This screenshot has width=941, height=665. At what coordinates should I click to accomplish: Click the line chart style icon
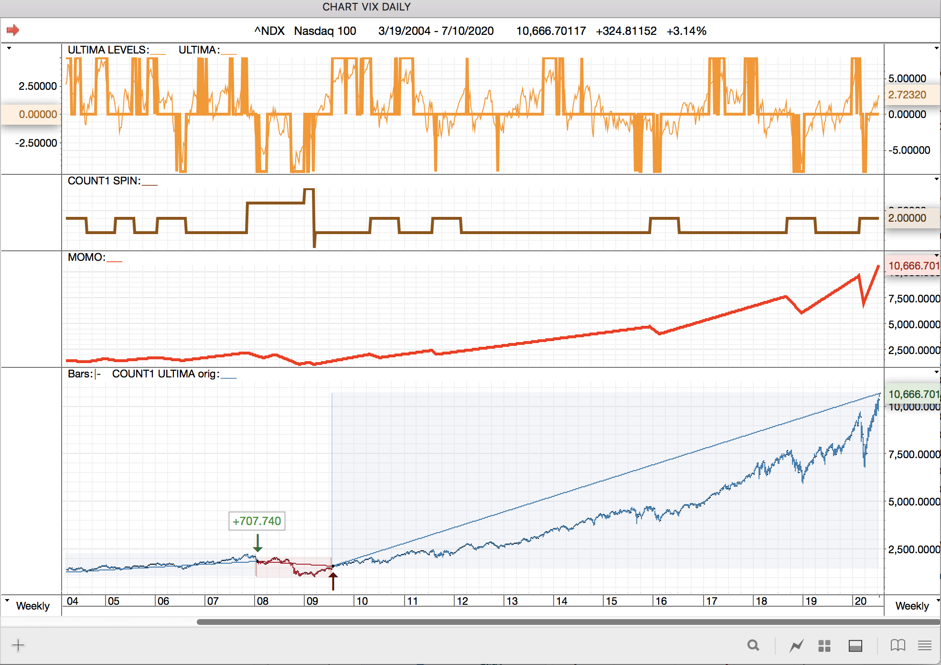[796, 645]
